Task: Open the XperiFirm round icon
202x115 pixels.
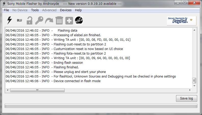Action: [79, 20]
